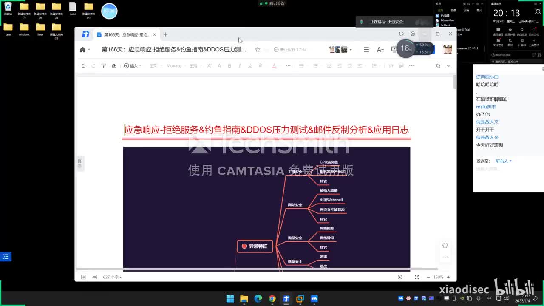Click the ToDesk shortcut in widget list

443,25
